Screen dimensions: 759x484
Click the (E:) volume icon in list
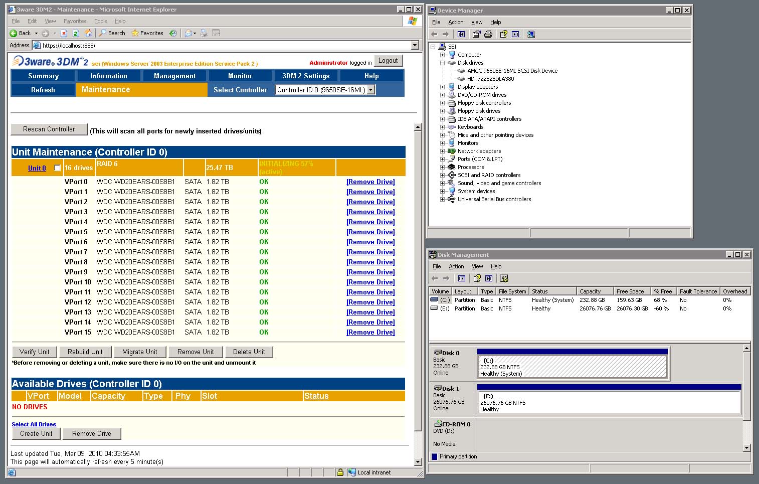coord(434,308)
